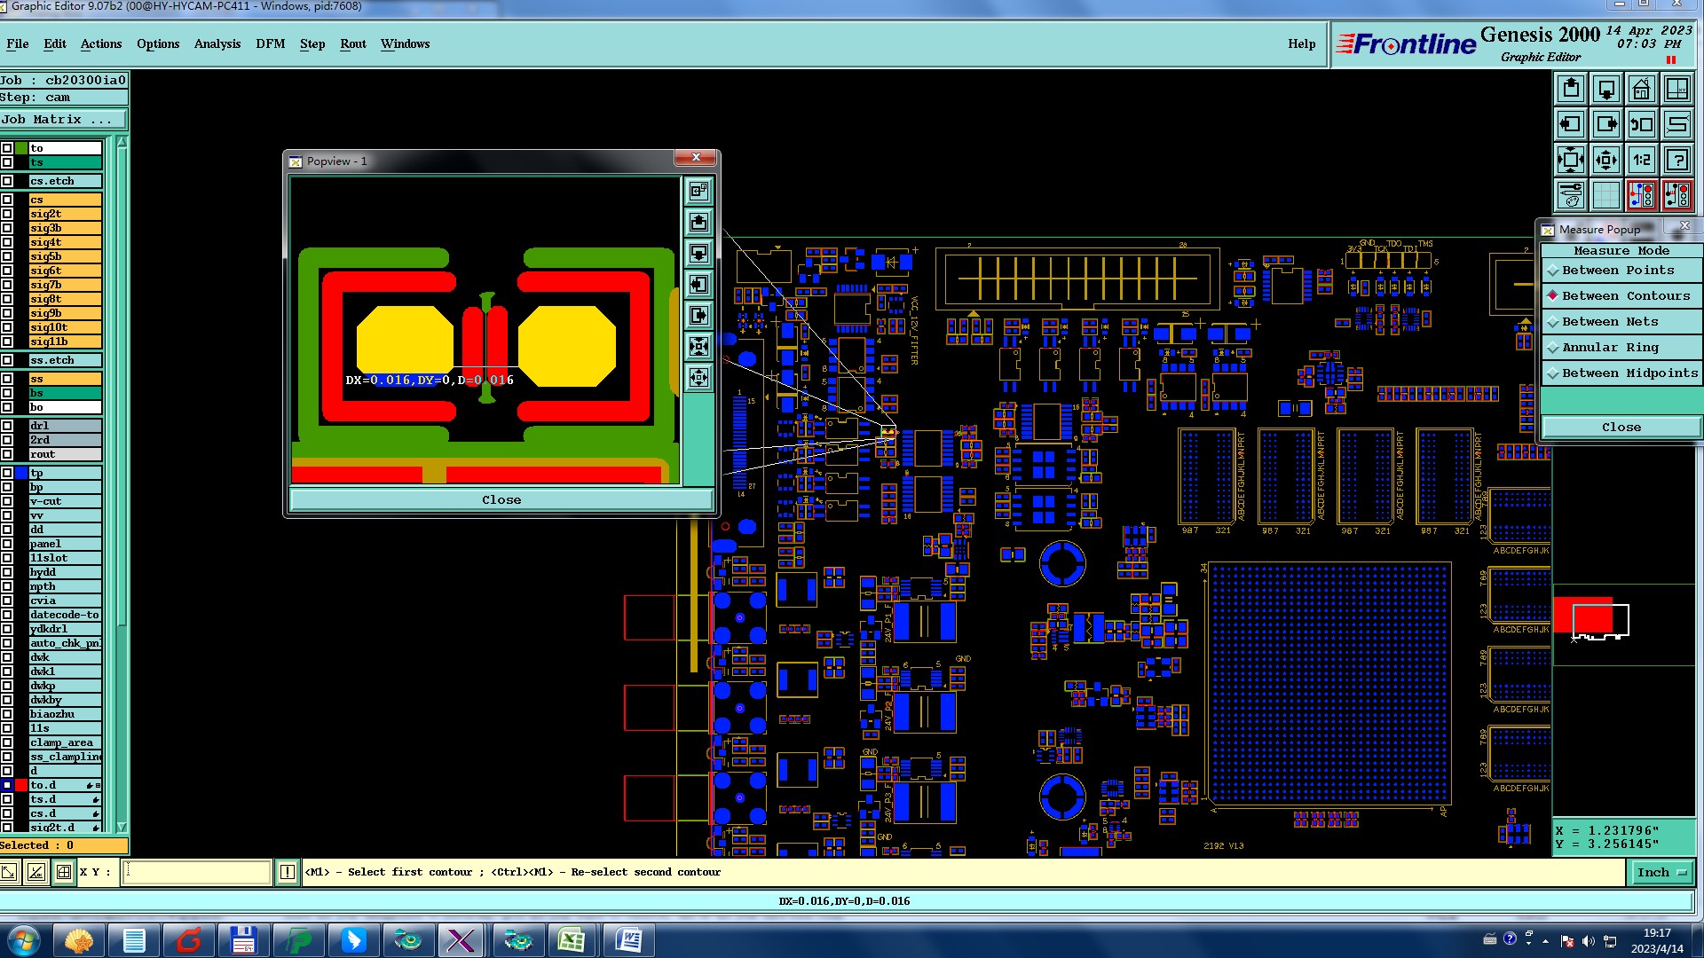
Task: Toggle the drl layer checkbox
Action: 7,426
